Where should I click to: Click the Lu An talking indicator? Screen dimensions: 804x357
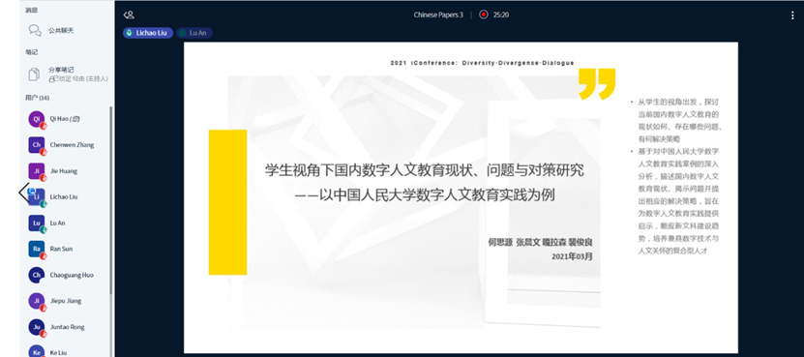pos(194,33)
